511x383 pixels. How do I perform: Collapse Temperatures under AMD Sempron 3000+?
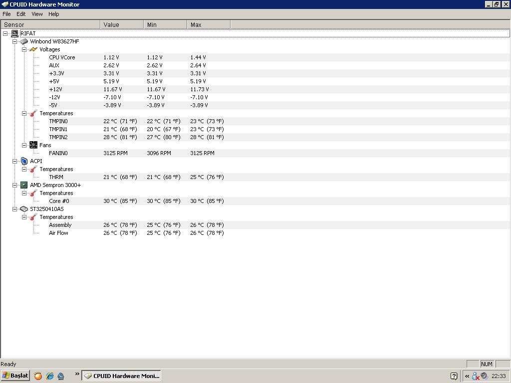click(x=24, y=193)
